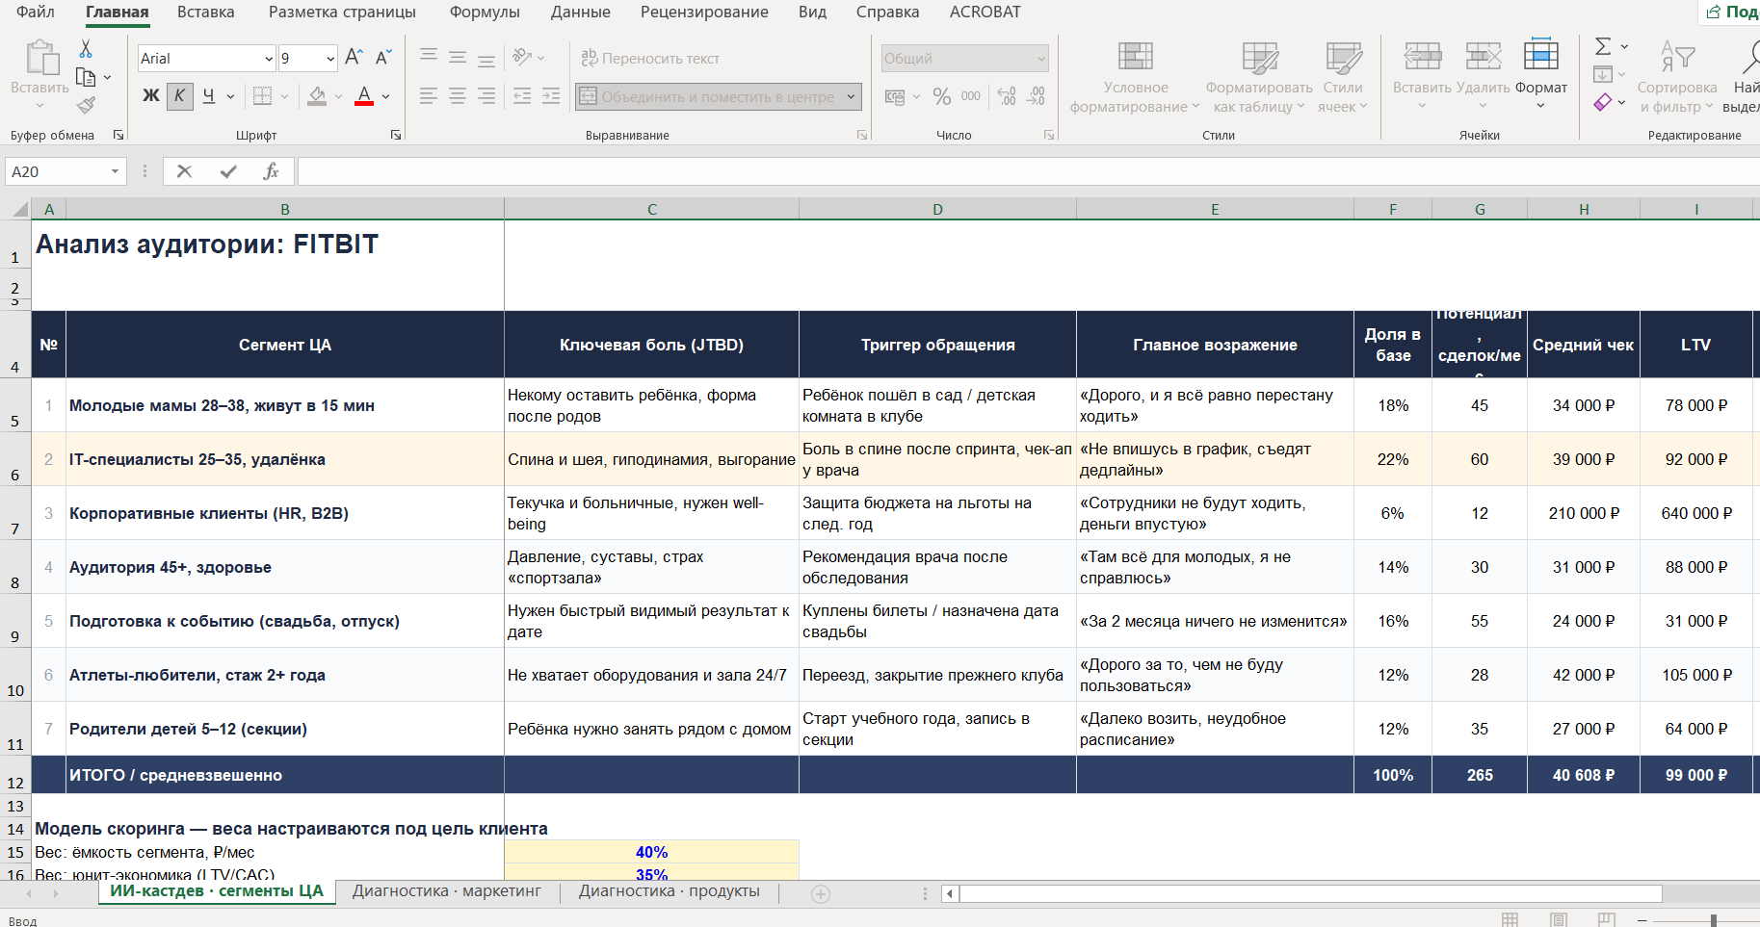Viewport: 1760px width, 927px height.
Task: Switch to the Разметка страницы tab
Action: [343, 12]
